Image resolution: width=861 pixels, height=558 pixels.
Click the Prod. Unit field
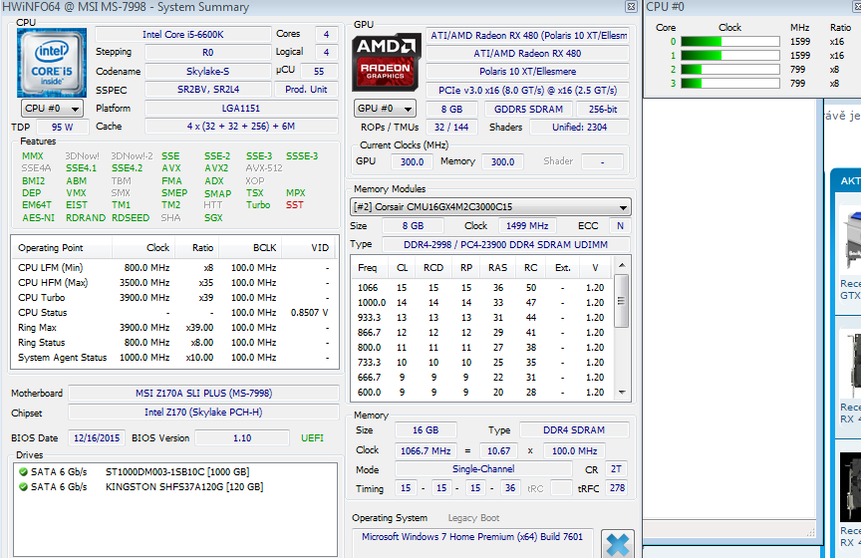306,90
